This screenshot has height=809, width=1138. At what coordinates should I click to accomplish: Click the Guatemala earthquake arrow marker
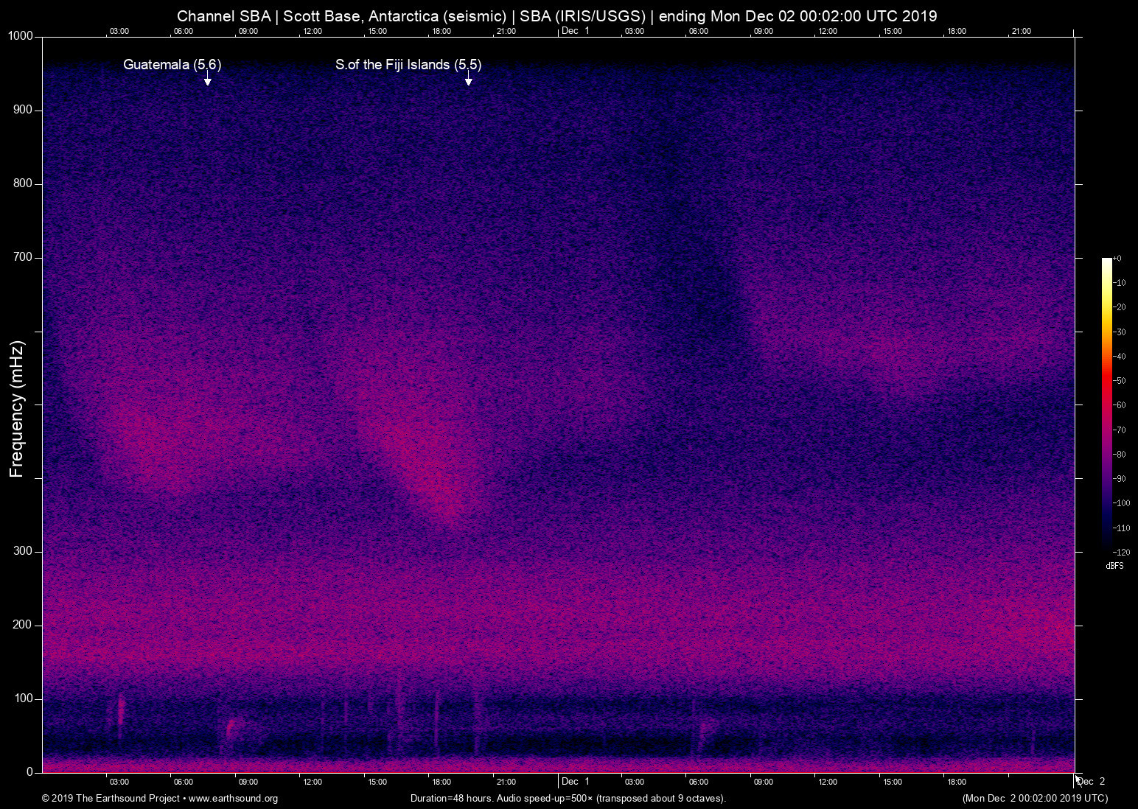pyautogui.click(x=208, y=81)
